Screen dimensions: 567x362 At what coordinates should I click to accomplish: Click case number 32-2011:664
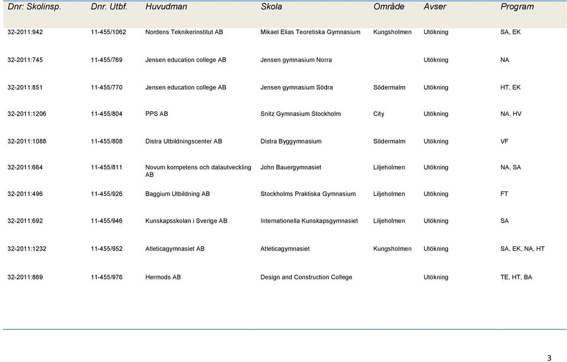coord(25,168)
